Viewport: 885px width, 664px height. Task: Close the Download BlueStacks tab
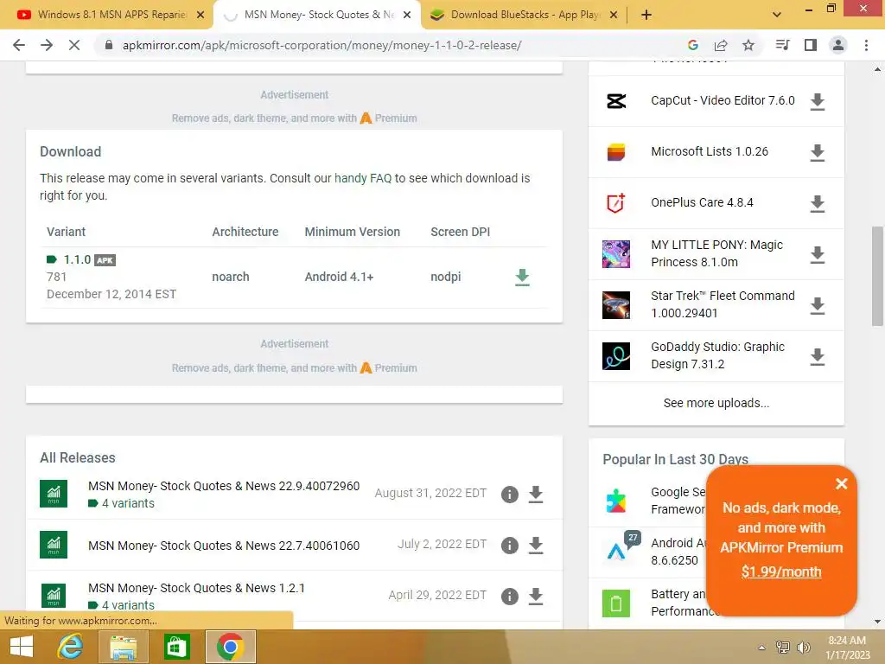(x=614, y=15)
